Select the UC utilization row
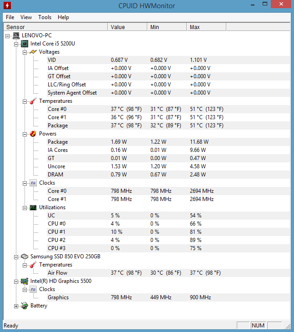Viewport: 294px width, 332px height. [169, 216]
